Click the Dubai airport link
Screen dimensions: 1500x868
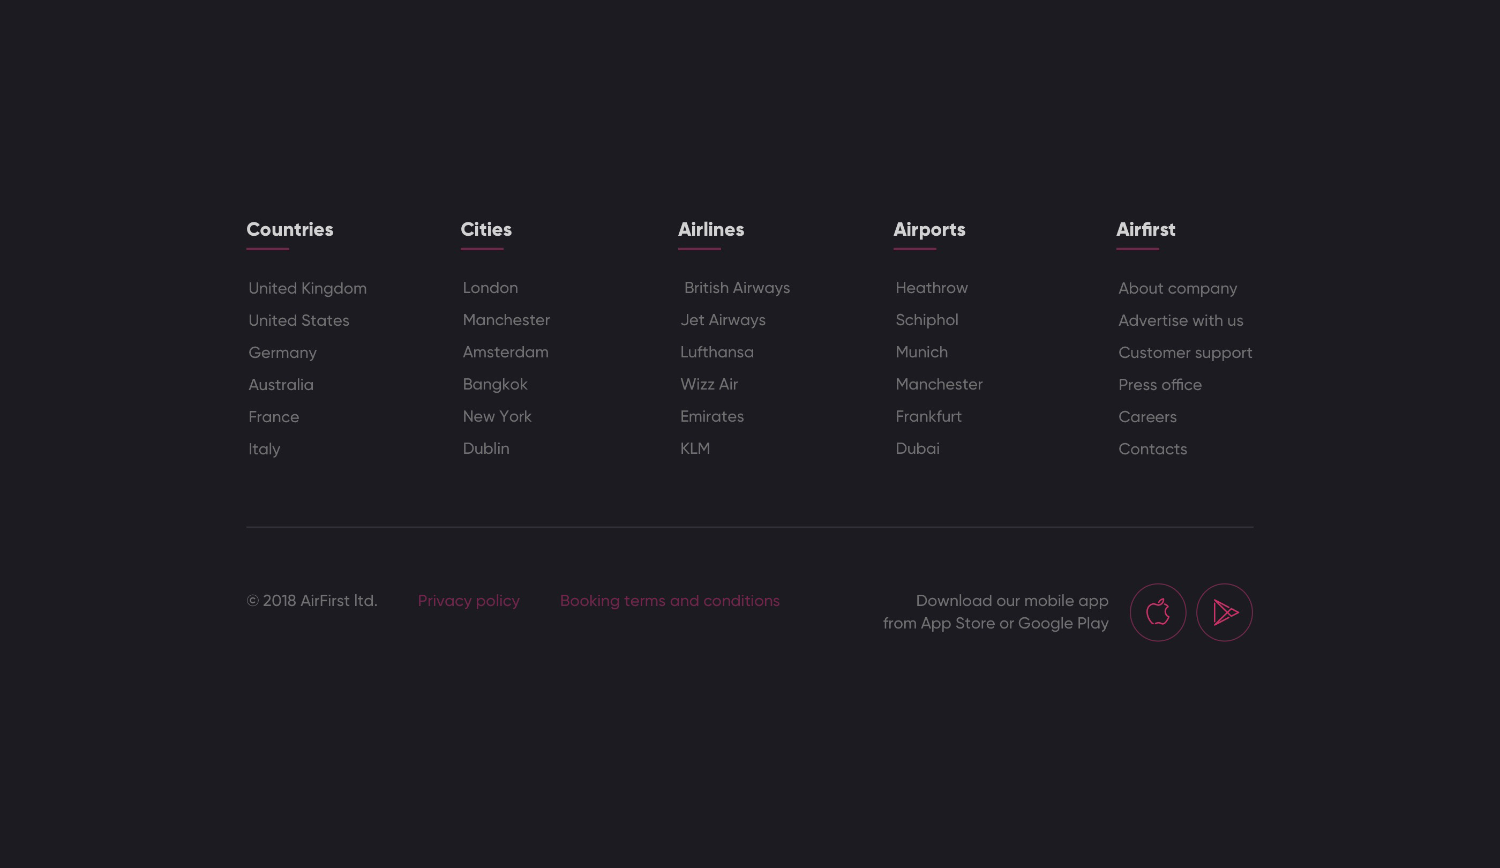(917, 448)
